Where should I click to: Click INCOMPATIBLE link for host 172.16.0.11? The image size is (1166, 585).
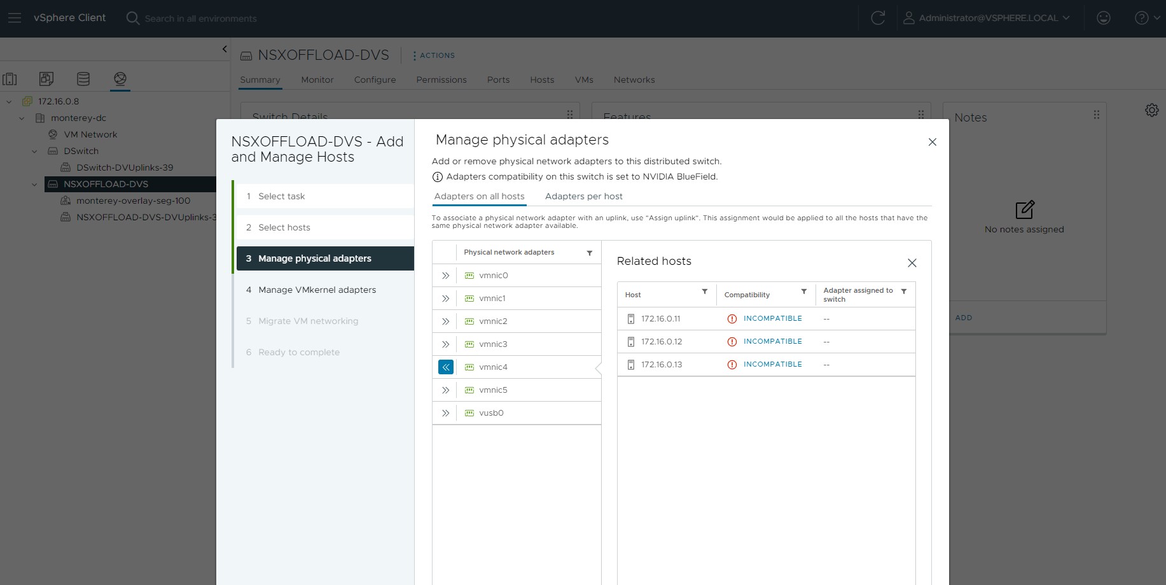tap(772, 318)
